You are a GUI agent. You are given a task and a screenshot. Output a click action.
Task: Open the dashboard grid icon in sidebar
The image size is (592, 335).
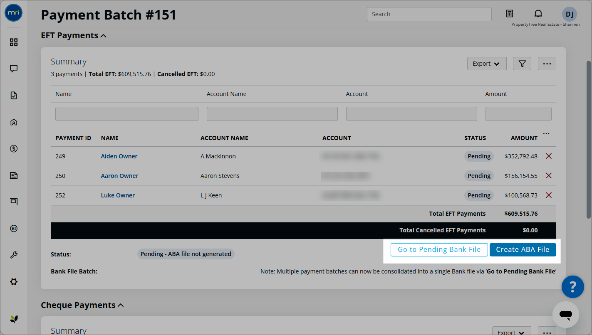(x=14, y=42)
